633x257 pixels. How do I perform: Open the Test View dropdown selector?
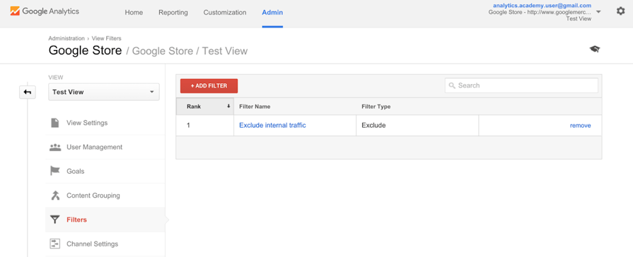[104, 92]
